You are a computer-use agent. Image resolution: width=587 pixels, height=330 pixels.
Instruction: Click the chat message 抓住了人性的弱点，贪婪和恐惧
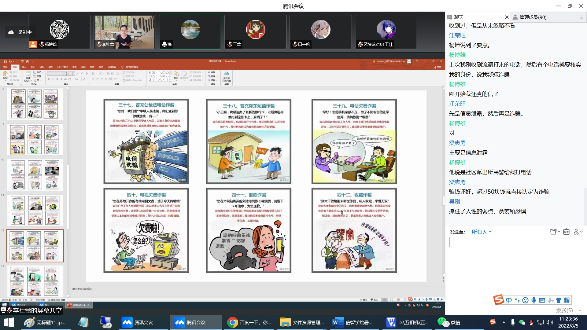point(487,211)
